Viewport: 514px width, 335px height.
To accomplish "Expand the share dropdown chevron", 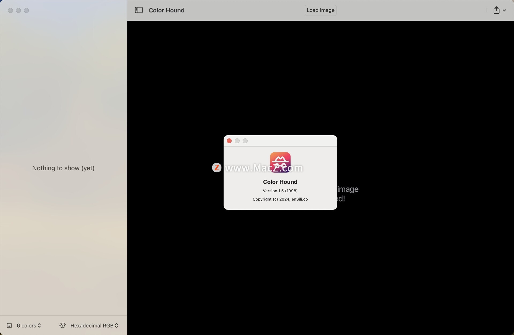I will (504, 10).
